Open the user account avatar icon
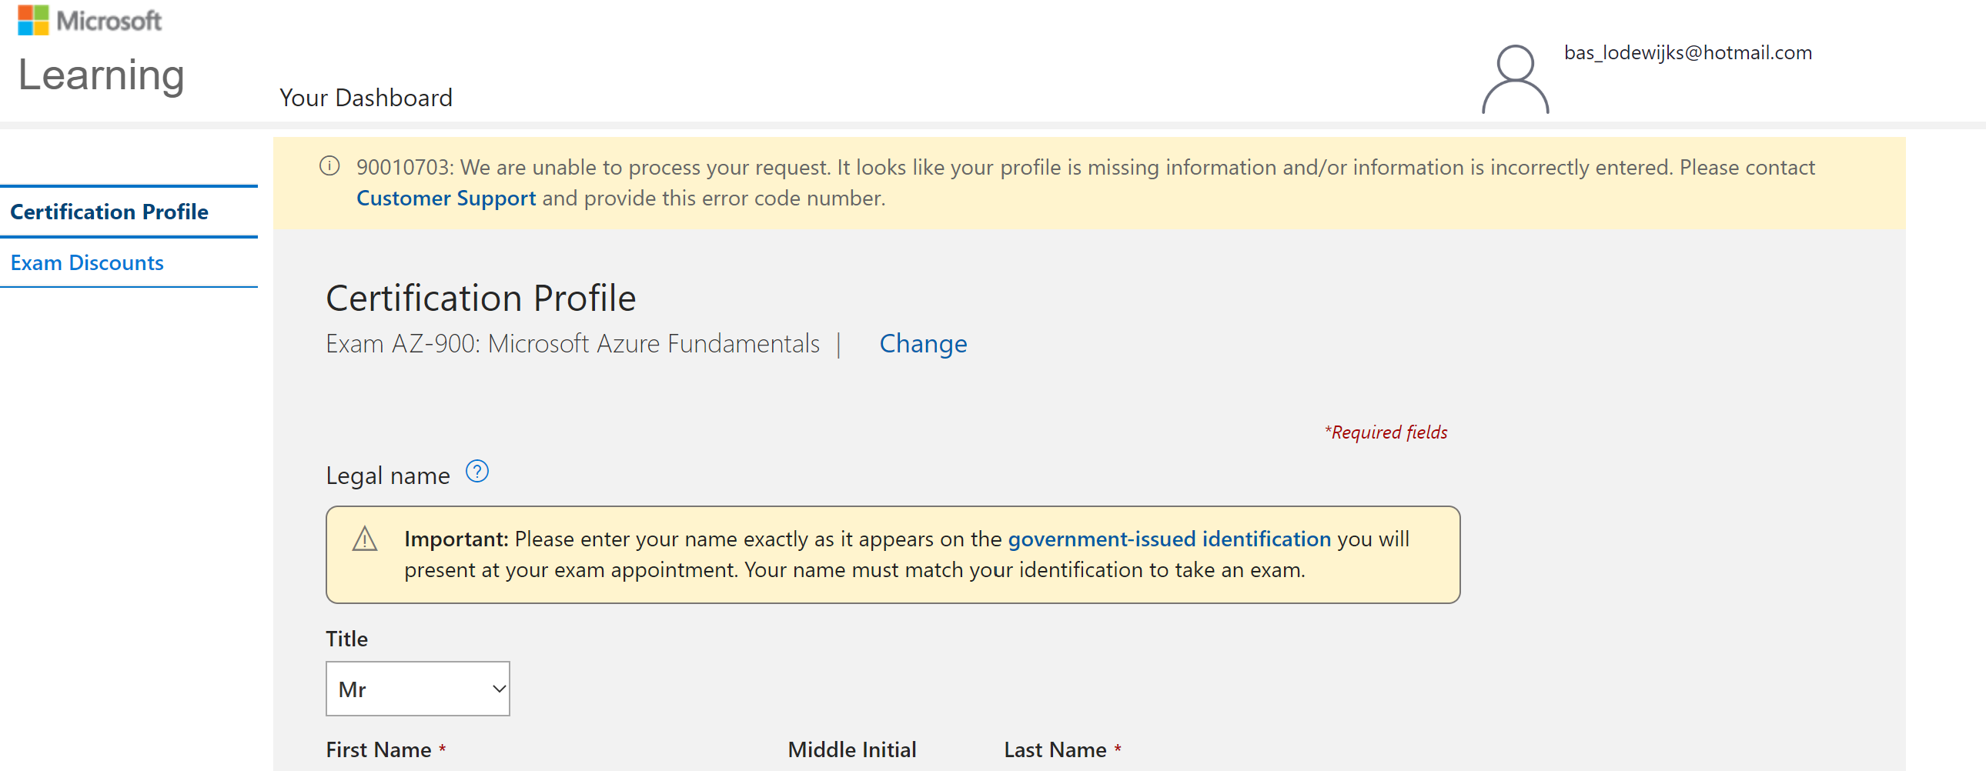Viewport: 1986px width, 771px height. (x=1515, y=79)
